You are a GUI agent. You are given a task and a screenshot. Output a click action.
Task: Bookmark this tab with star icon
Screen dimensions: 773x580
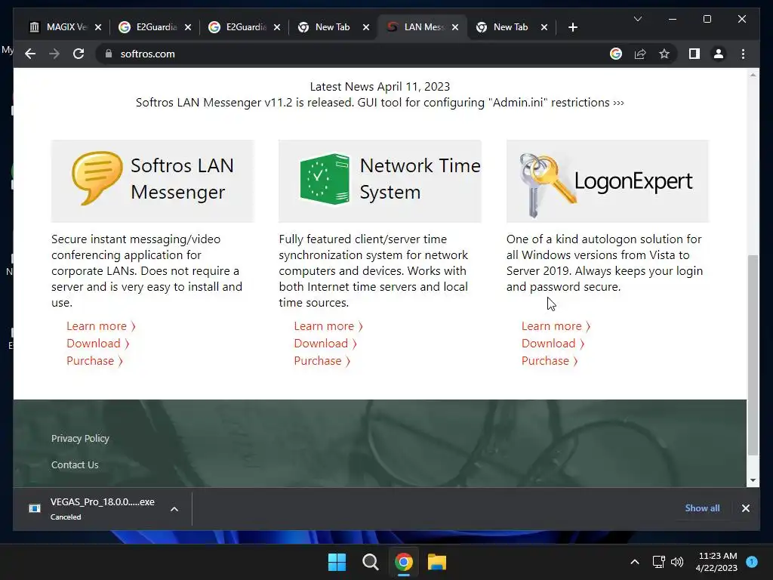coord(664,54)
